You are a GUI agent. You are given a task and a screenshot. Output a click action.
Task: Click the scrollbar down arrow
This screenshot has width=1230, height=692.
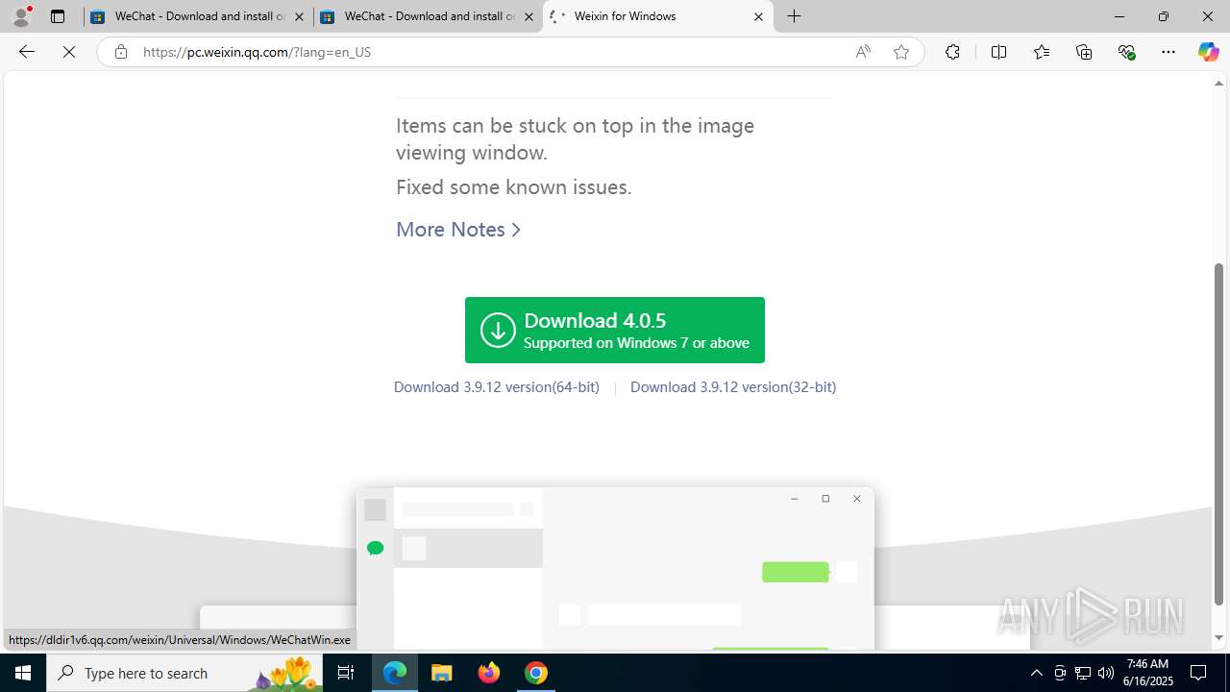(1218, 637)
